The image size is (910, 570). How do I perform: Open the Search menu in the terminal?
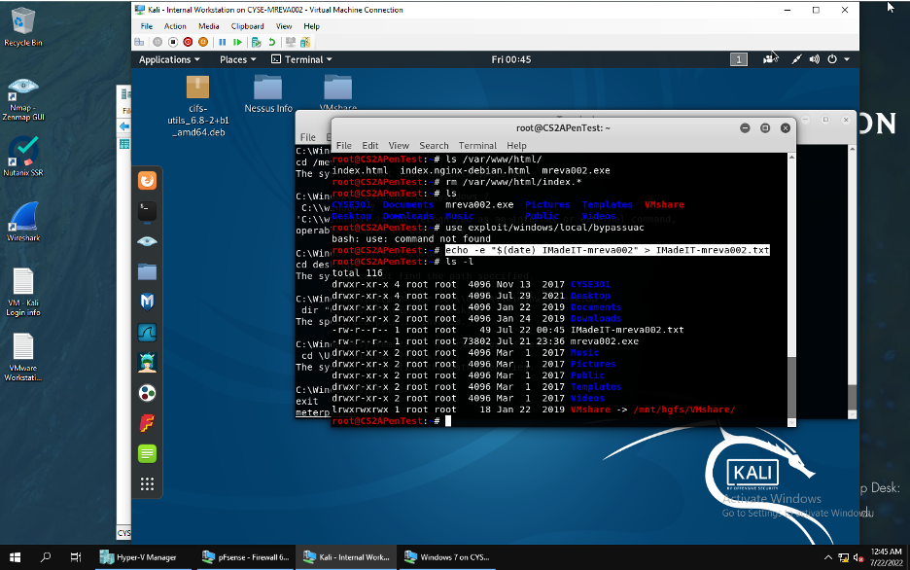click(x=435, y=145)
